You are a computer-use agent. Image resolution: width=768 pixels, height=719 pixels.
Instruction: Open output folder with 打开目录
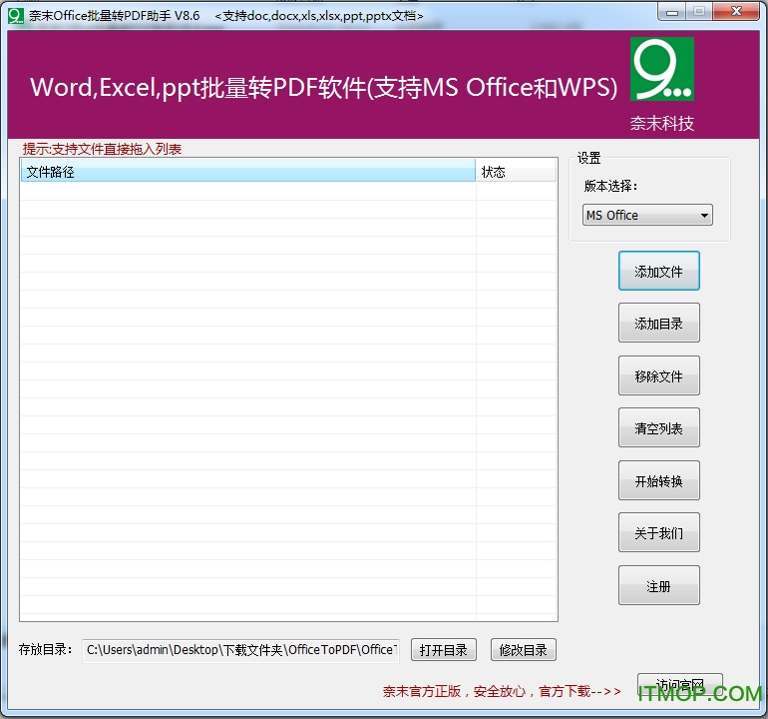click(443, 650)
